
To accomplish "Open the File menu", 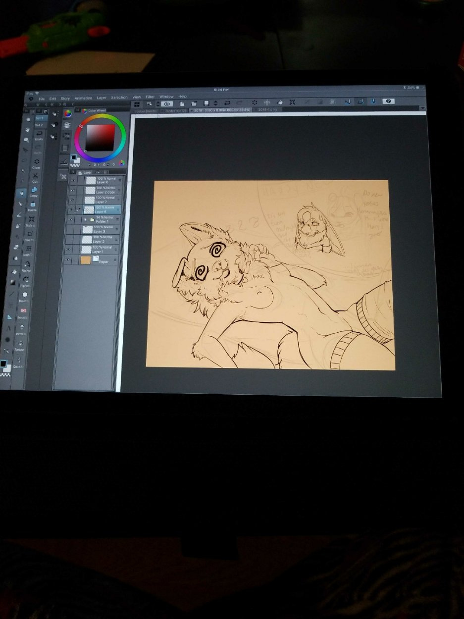I will point(42,99).
